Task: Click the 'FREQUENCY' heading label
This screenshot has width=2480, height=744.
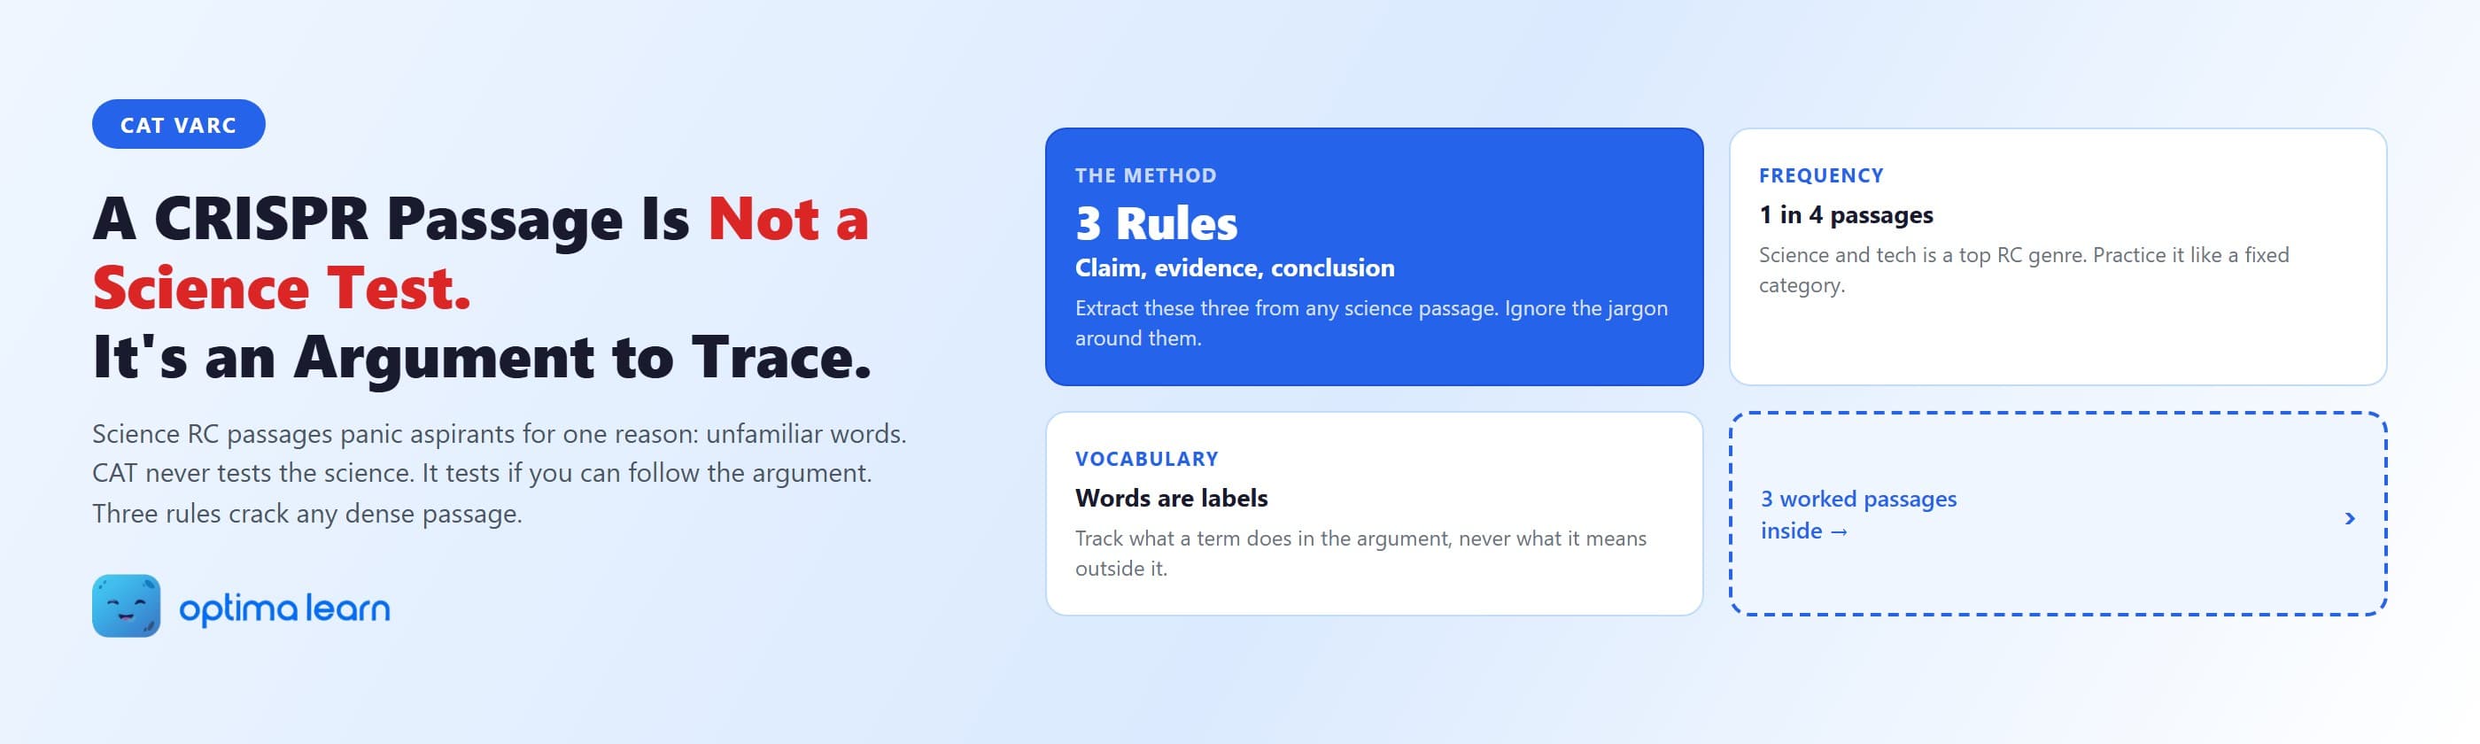Action: point(1820,175)
